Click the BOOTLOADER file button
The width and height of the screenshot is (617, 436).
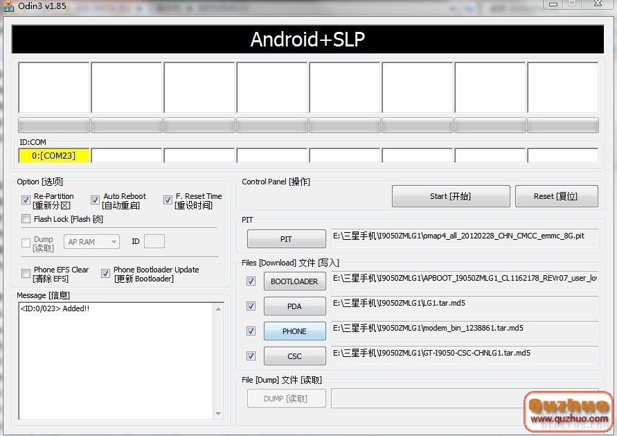(x=295, y=281)
